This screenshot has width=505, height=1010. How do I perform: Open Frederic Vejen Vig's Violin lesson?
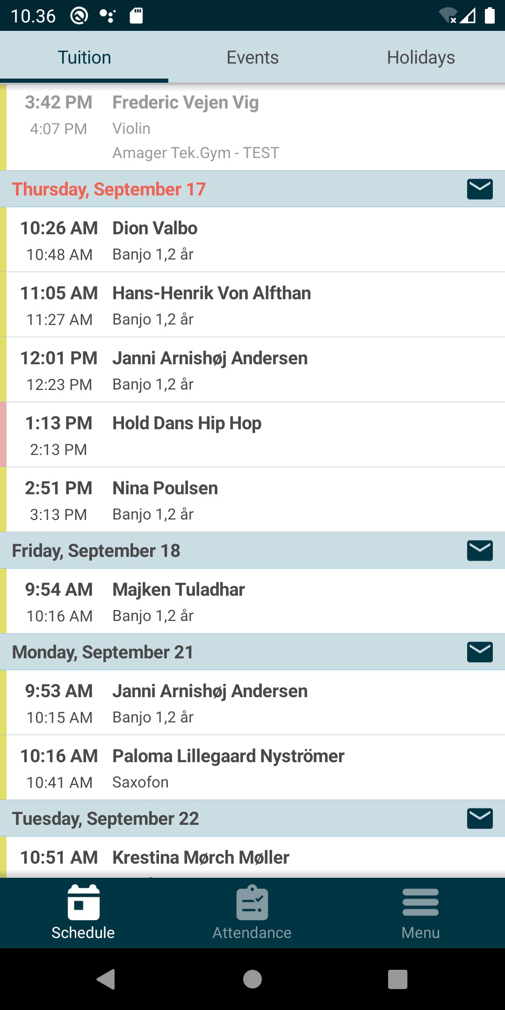(x=252, y=127)
